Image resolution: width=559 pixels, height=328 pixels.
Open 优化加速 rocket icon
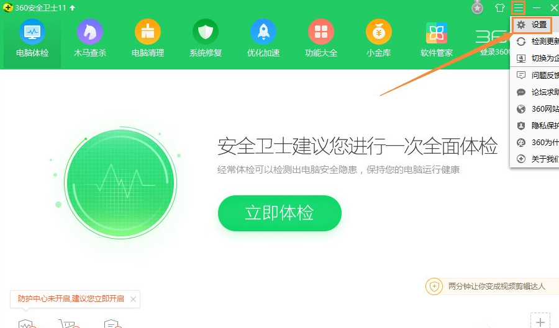click(x=263, y=32)
